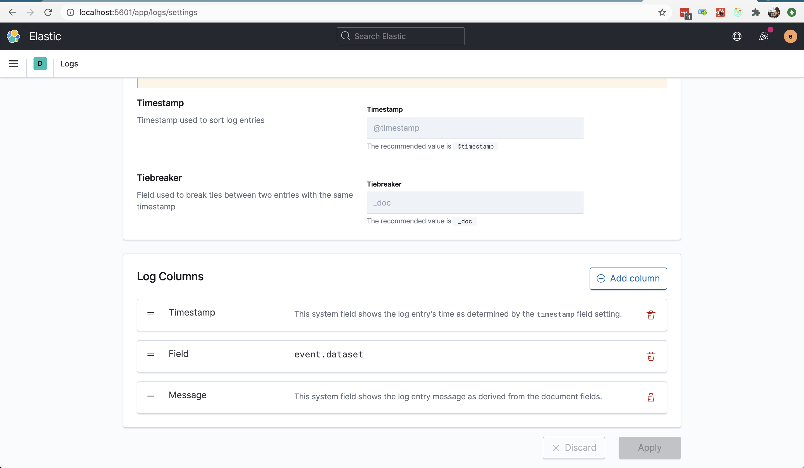Remove the event.dataset Field column

tap(651, 356)
